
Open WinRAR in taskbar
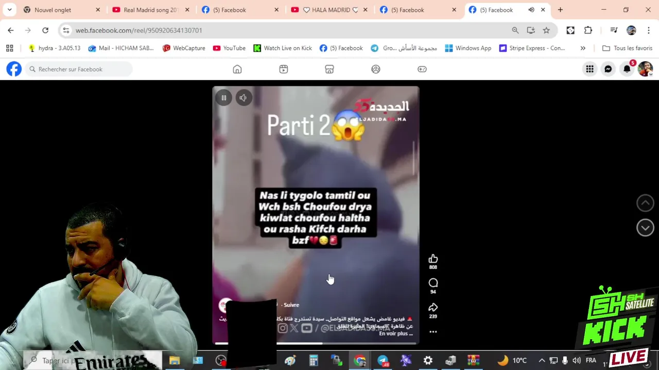(x=473, y=360)
